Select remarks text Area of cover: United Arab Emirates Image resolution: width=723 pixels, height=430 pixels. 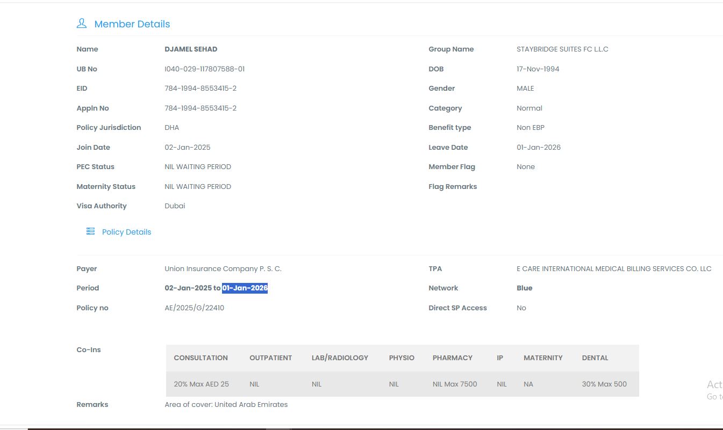tap(226, 405)
